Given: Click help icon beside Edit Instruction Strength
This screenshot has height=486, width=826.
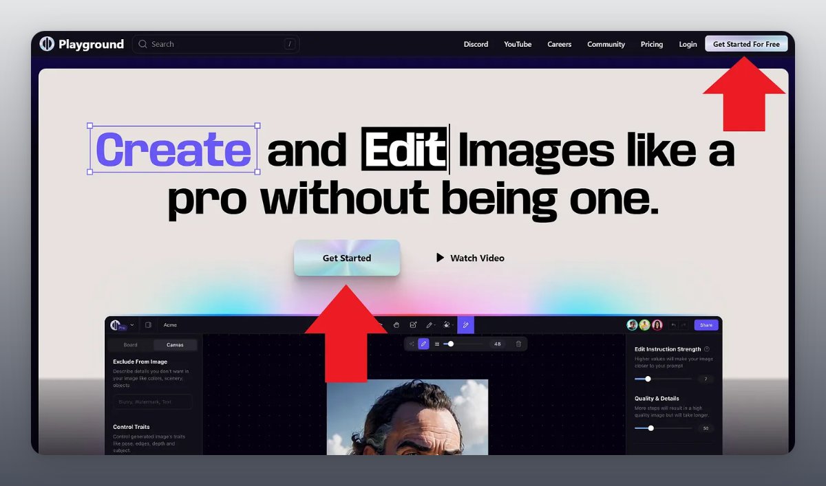Looking at the screenshot, I should coord(707,349).
